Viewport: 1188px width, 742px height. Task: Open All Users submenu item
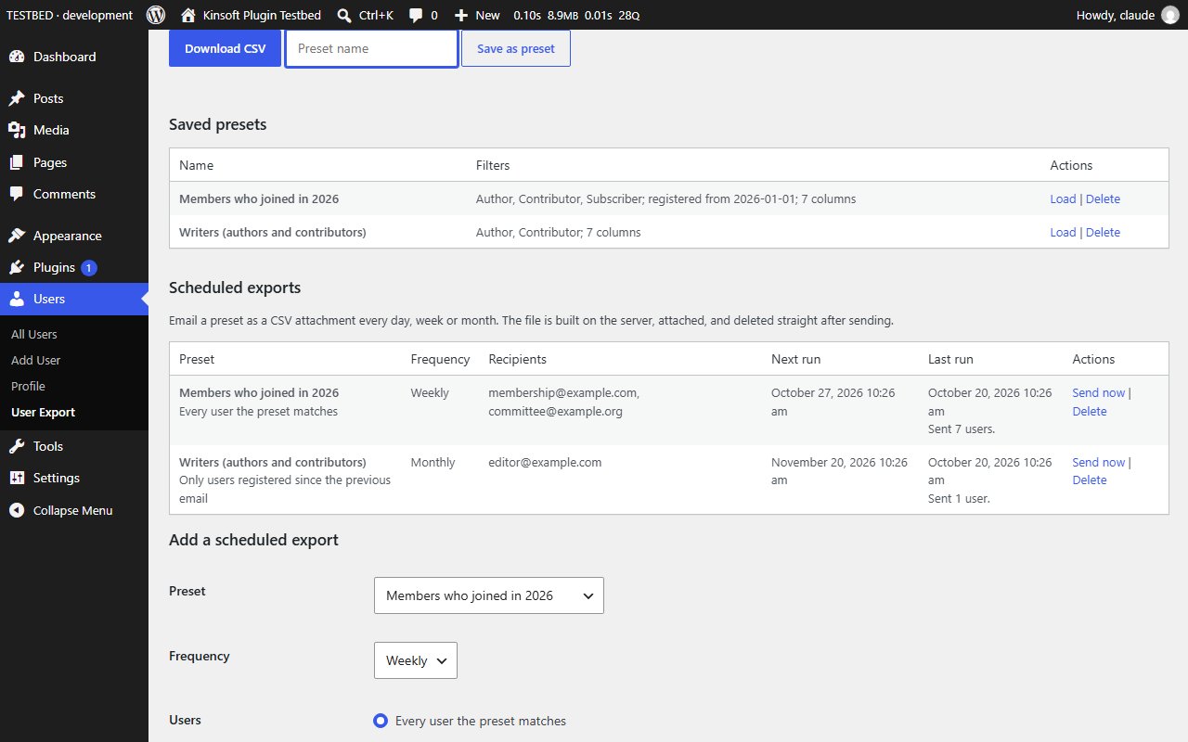pos(34,334)
